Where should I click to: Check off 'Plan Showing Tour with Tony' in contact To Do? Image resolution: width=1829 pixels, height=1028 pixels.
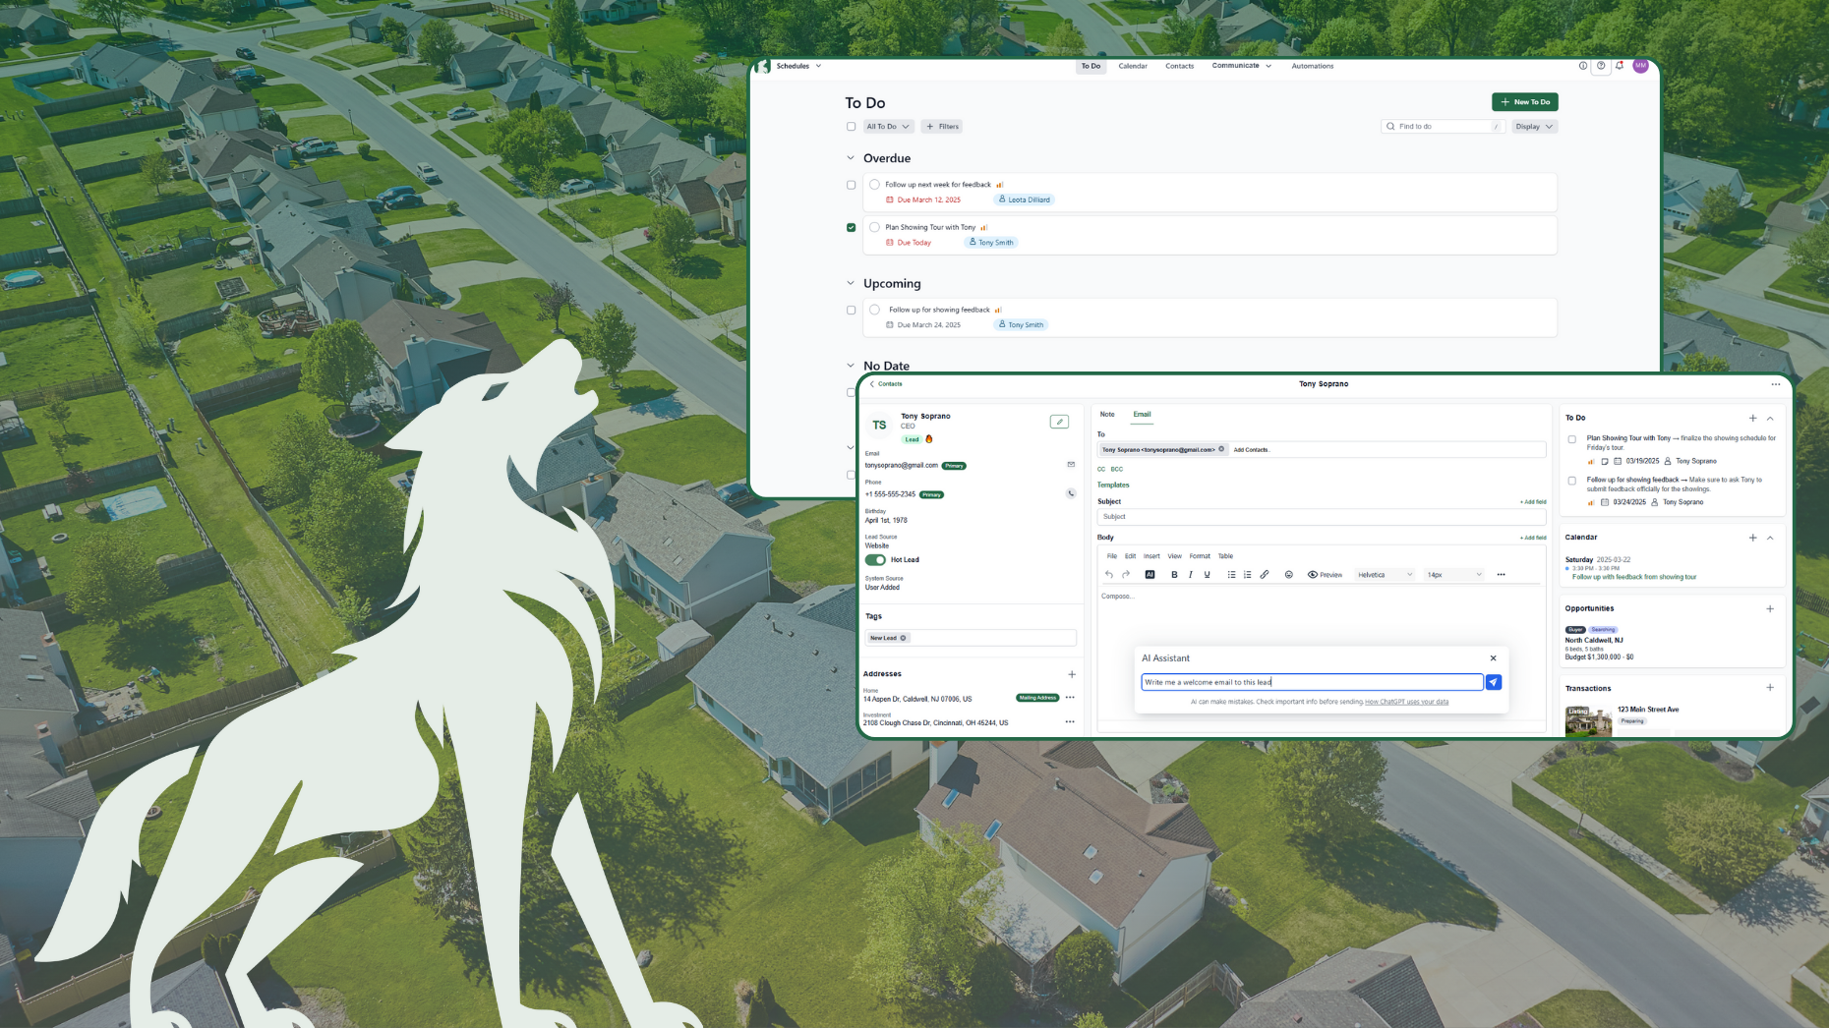point(1571,439)
